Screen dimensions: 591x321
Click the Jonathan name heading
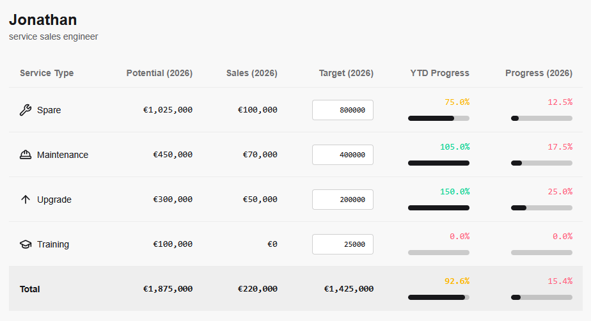pos(43,20)
